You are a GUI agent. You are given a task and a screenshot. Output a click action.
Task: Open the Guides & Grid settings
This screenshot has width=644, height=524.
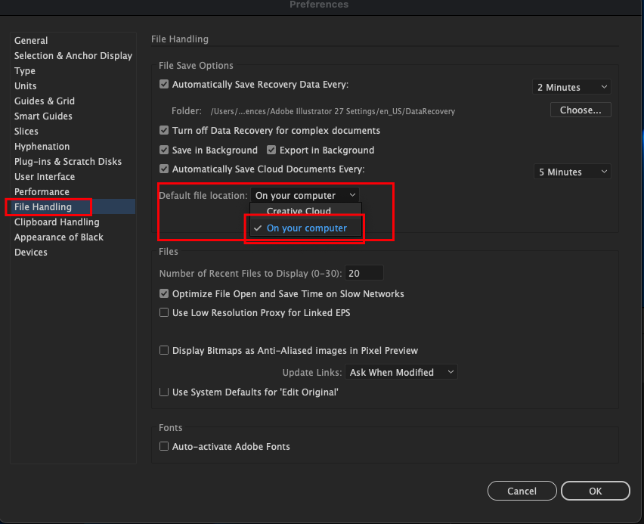click(x=44, y=101)
